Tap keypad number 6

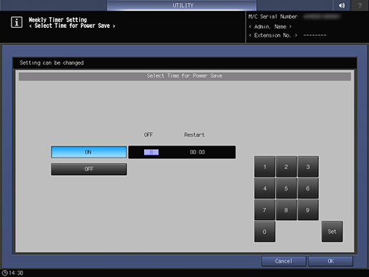tap(308, 188)
